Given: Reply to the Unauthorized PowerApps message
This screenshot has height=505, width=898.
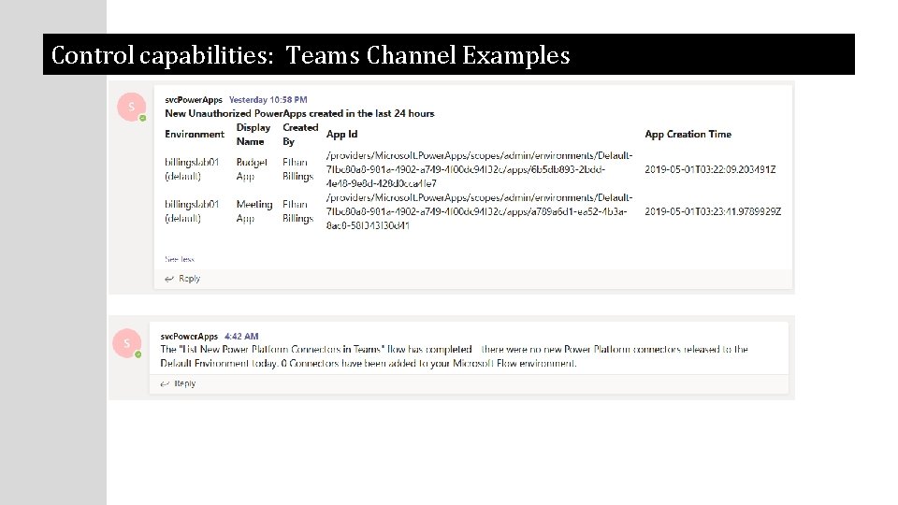Looking at the screenshot, I should pyautogui.click(x=182, y=279).
